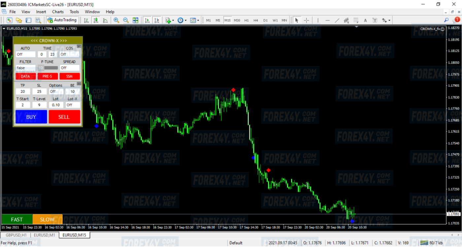The image size is (462, 247).
Task: Select the Crosshair tool
Action: coord(306,20)
